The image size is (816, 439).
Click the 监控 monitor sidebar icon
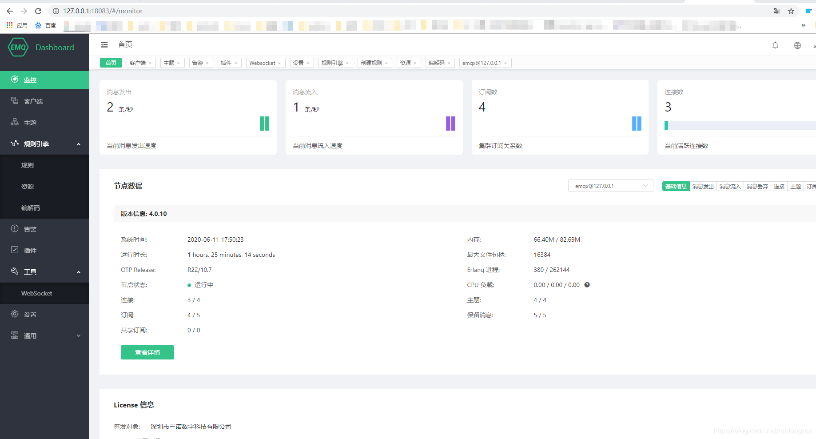click(x=15, y=79)
